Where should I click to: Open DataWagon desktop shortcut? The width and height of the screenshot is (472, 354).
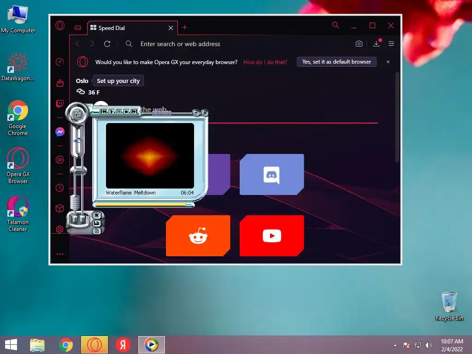[18, 67]
